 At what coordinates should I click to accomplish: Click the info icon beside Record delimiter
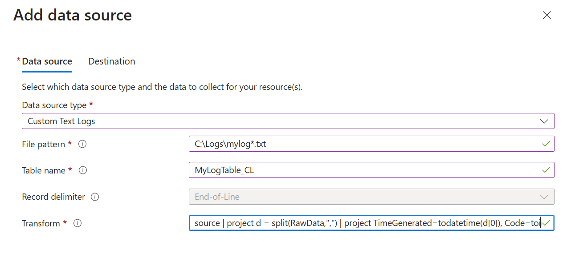coord(95,197)
